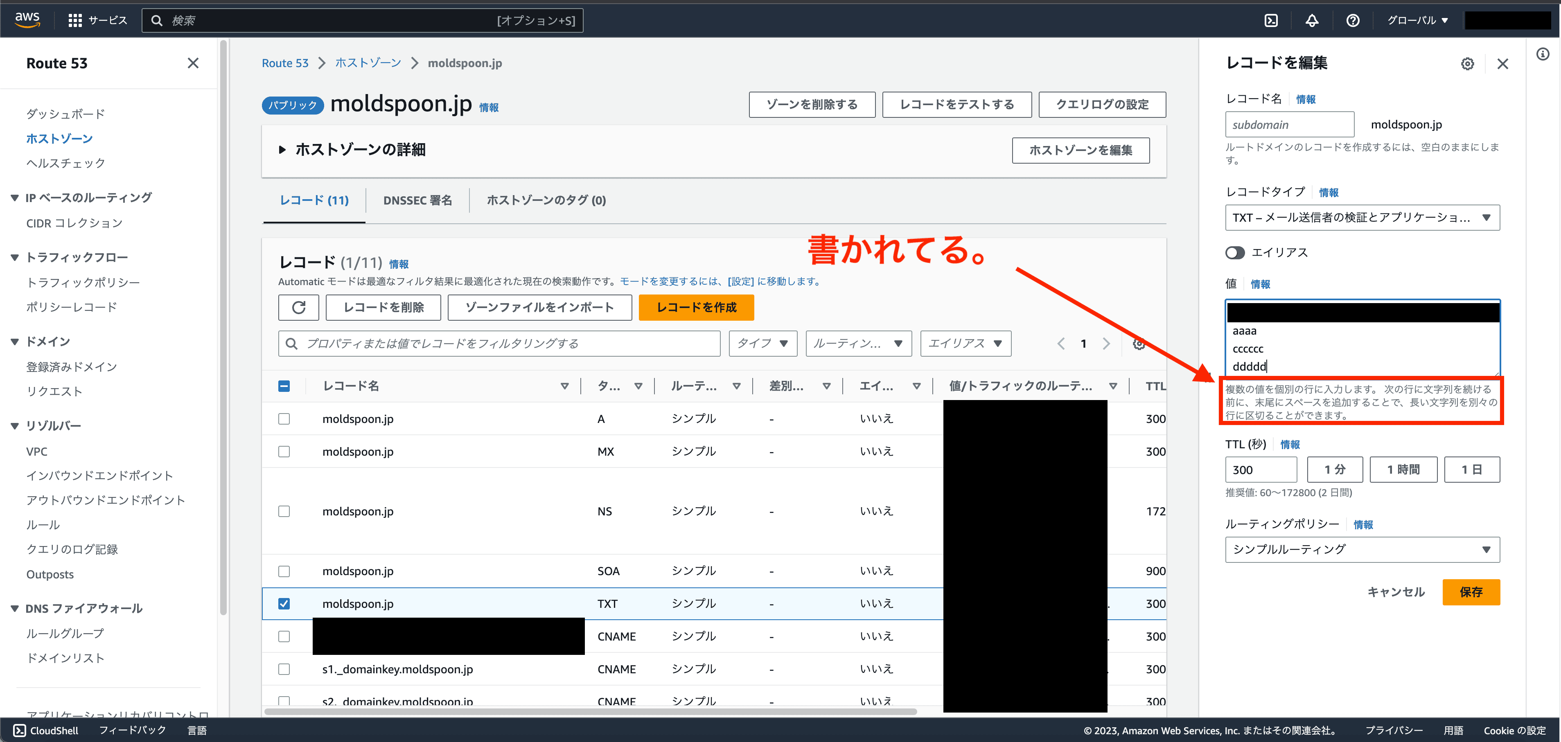Toggle the alias switch

click(1234, 253)
